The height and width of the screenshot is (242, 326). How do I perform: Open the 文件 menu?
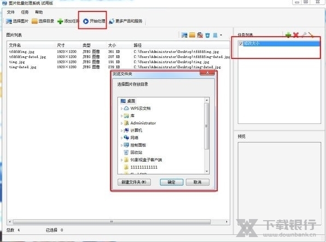tap(10, 12)
